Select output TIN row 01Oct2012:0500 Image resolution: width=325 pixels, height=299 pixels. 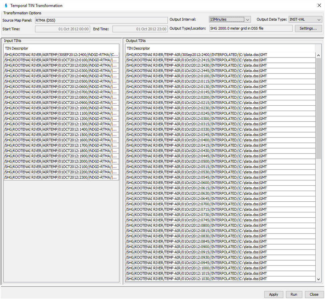click(220, 161)
